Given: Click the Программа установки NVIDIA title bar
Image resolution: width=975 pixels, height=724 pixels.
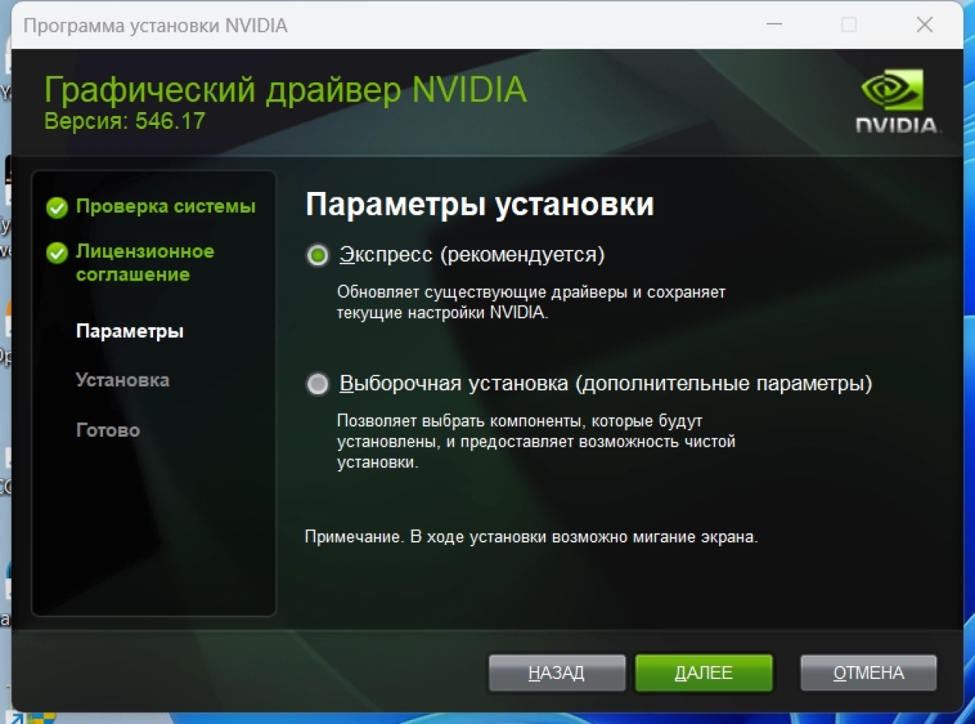Looking at the screenshot, I should (x=155, y=25).
